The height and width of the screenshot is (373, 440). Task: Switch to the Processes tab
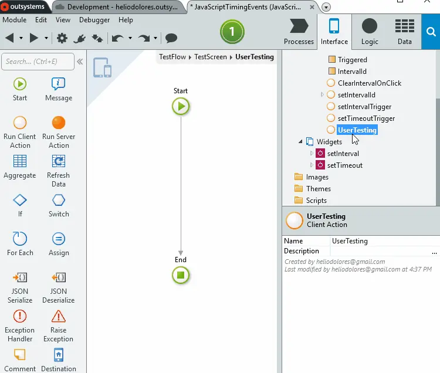click(299, 32)
